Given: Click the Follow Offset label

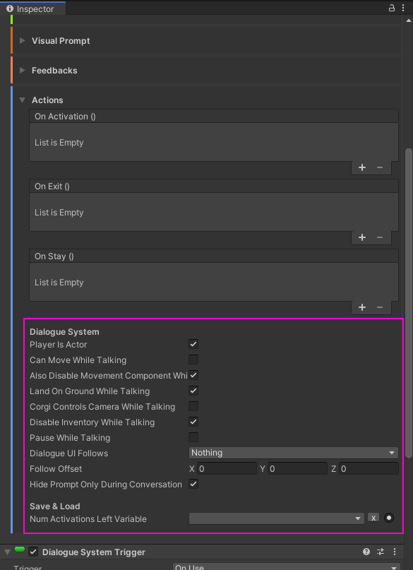Looking at the screenshot, I should click(56, 468).
